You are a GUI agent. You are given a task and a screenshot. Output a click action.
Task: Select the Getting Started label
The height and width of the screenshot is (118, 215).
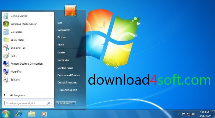click(19, 16)
